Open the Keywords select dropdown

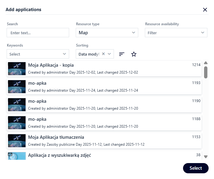click(38, 54)
